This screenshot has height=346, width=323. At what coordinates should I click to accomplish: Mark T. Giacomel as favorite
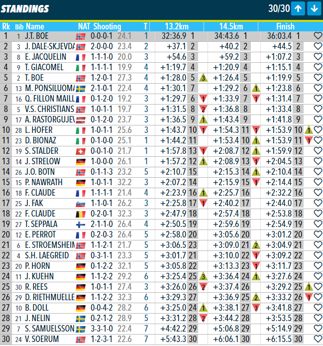[x=318, y=67]
